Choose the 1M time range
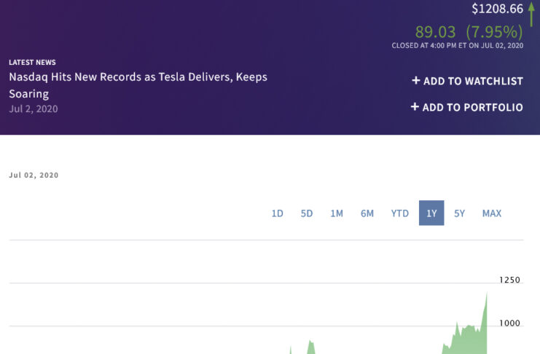The width and height of the screenshot is (540, 354). pyautogui.click(x=336, y=213)
